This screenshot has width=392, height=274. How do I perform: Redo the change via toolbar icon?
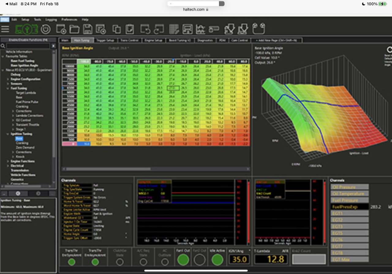coord(159,29)
